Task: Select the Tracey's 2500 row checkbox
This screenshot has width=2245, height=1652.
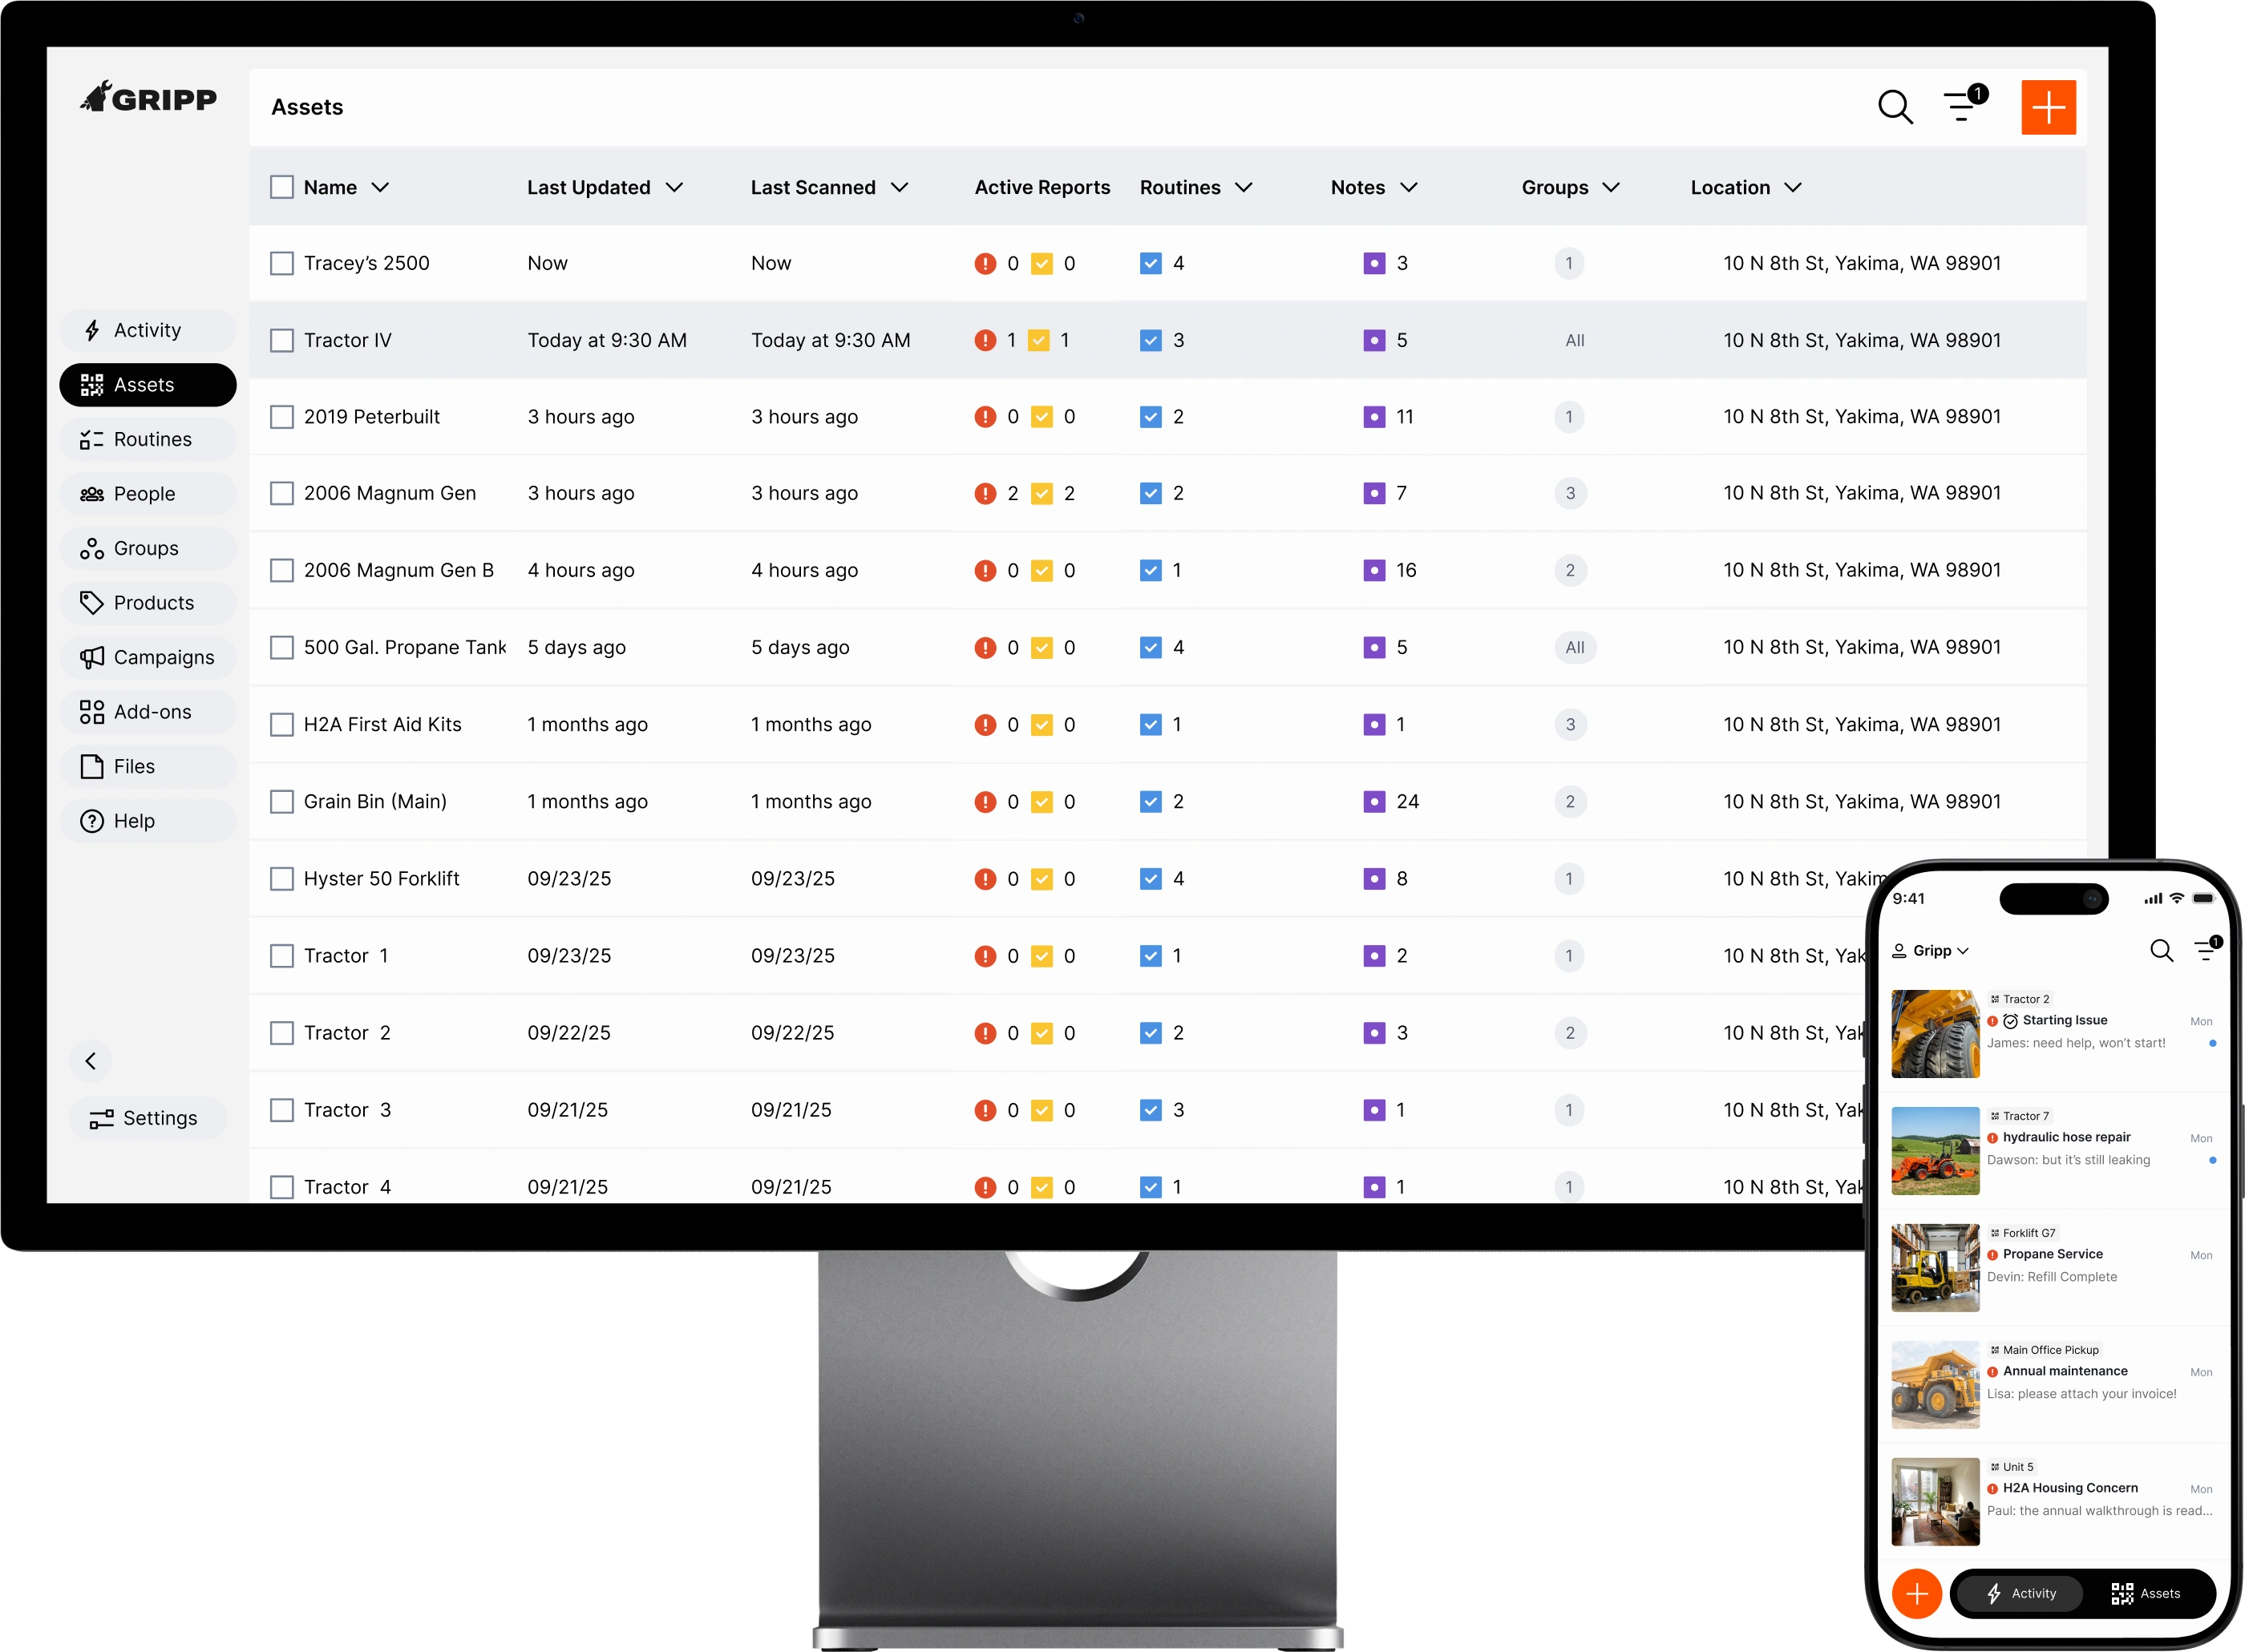Action: pos(282,264)
